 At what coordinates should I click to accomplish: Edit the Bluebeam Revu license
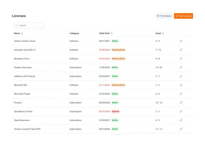tap(181, 59)
